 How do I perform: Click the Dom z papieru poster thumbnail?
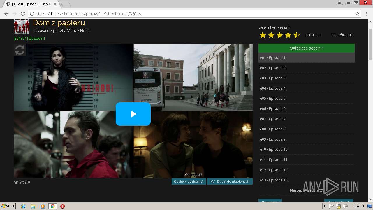pyautogui.click(x=22, y=27)
